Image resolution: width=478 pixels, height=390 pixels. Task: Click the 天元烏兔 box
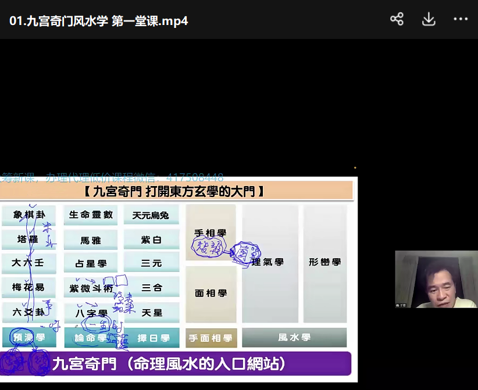[x=151, y=215]
